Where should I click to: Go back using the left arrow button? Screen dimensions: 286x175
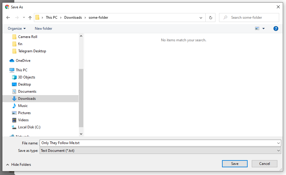pos(8,18)
